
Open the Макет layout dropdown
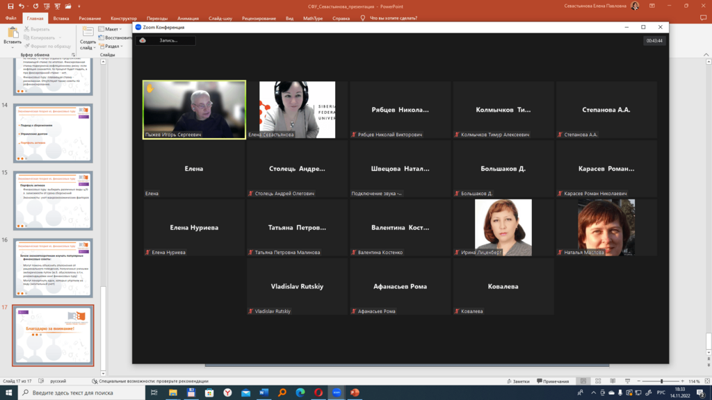coord(111,29)
